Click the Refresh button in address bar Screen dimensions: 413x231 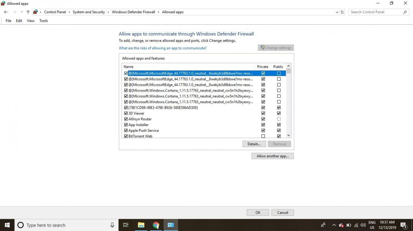(x=342, y=12)
